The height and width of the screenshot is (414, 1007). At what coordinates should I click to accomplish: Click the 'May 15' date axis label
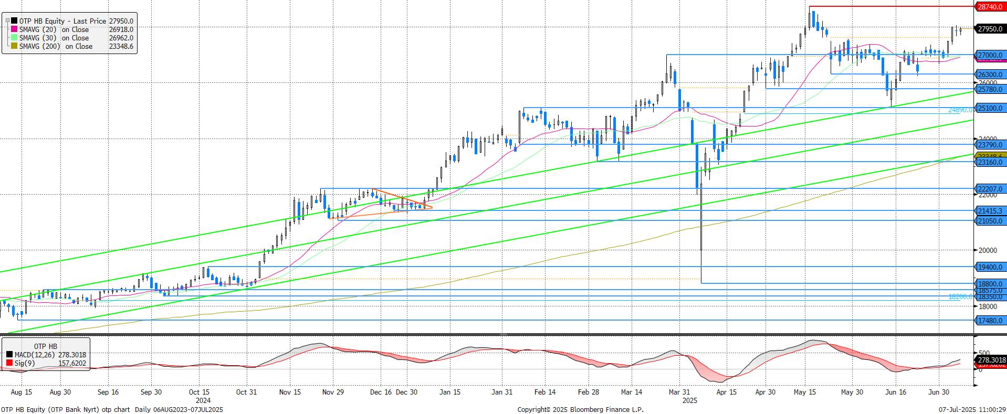pyautogui.click(x=805, y=392)
